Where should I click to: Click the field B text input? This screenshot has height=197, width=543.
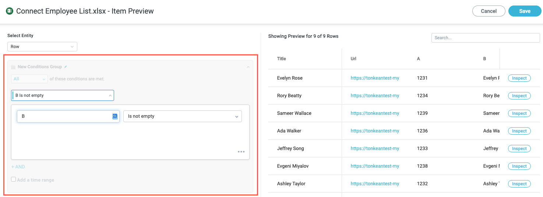click(64, 116)
